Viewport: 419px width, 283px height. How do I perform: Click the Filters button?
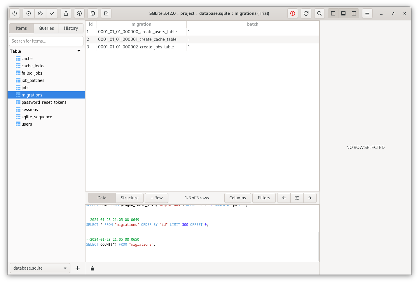[264, 198]
